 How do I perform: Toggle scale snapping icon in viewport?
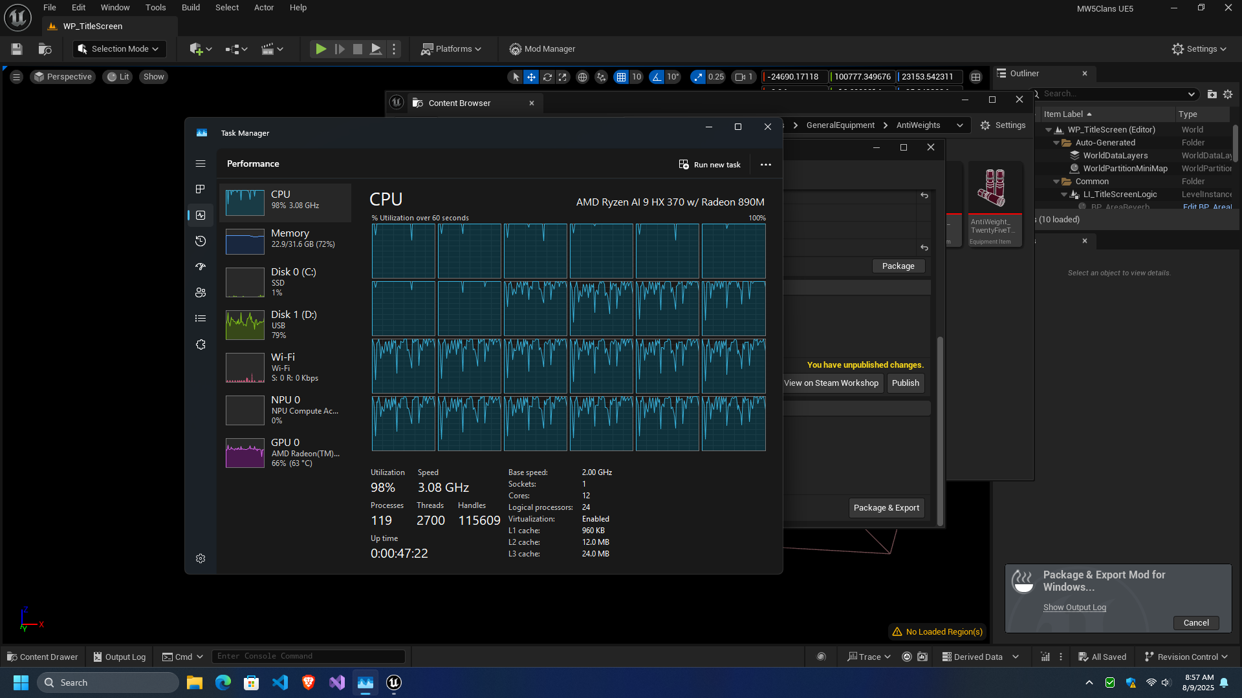click(x=698, y=77)
